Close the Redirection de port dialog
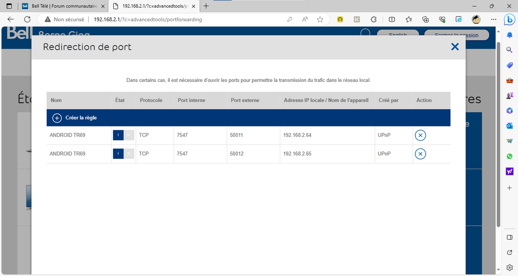The height and width of the screenshot is (276, 518). tap(455, 47)
